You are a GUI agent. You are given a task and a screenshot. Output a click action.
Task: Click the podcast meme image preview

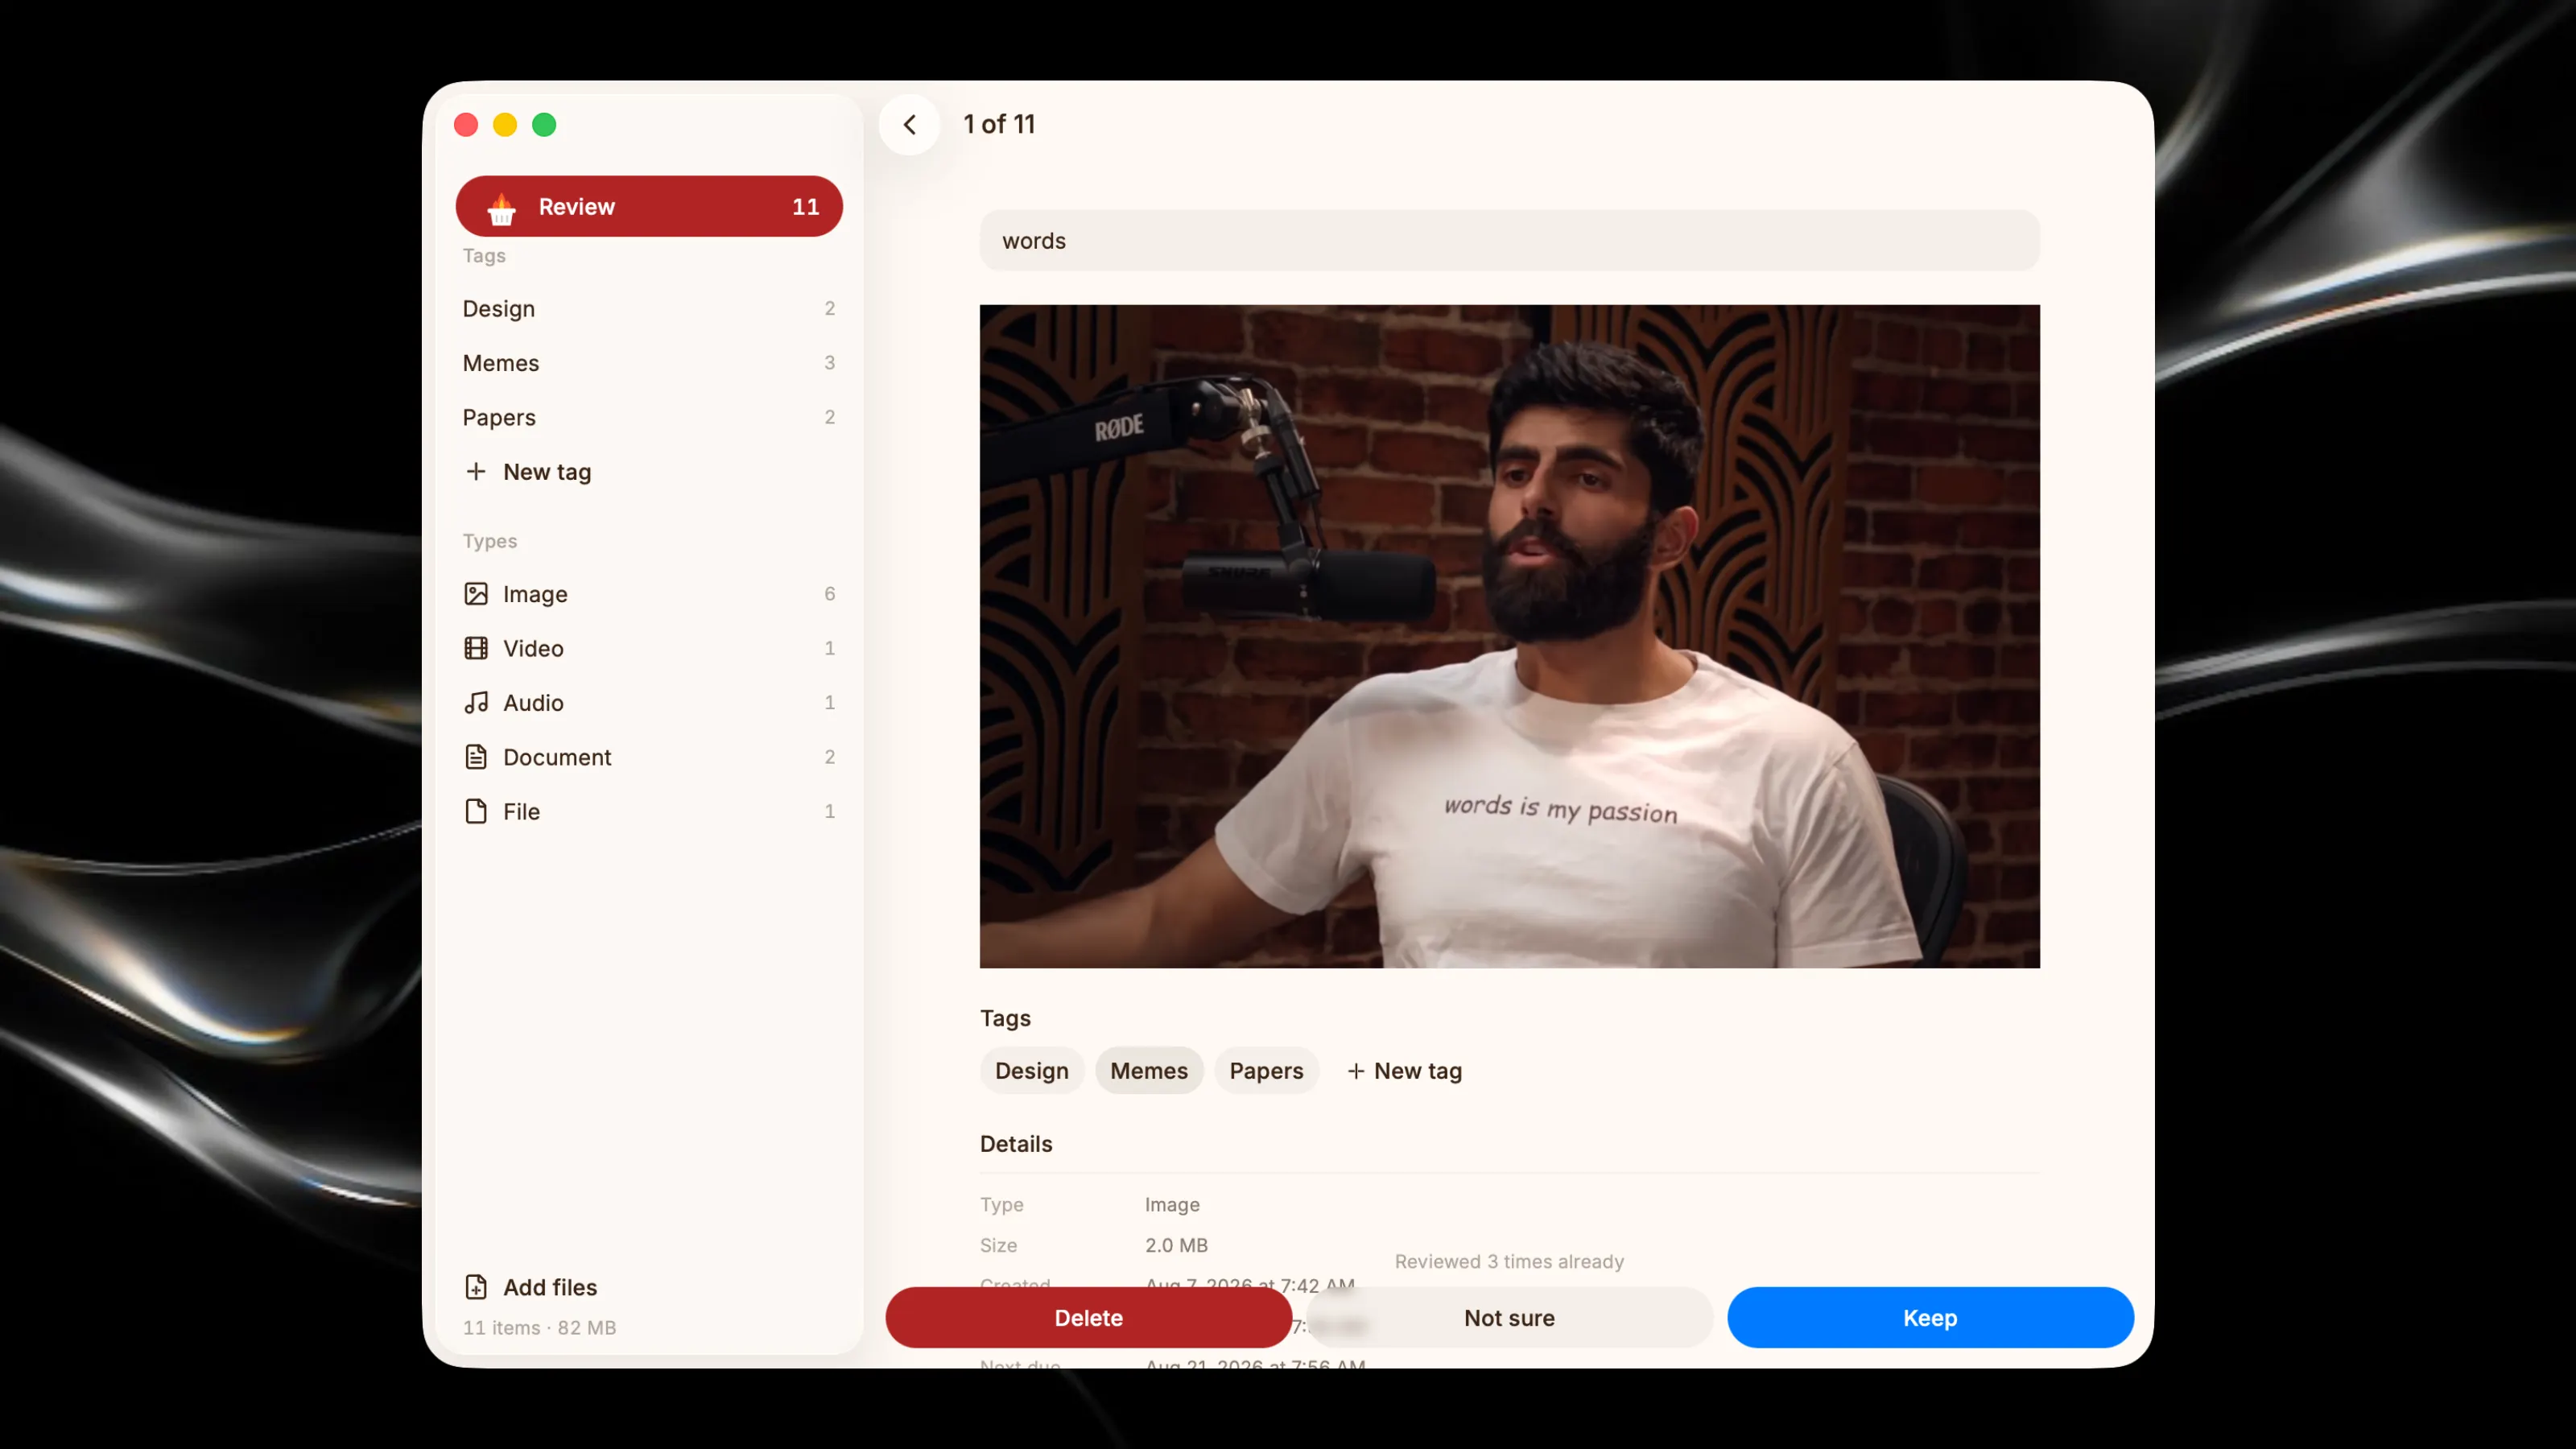[1509, 636]
